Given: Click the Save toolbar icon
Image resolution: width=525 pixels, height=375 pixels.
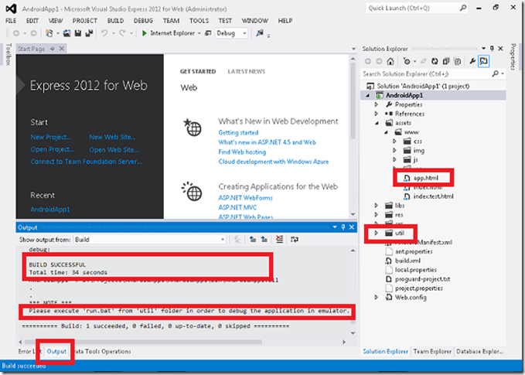Looking at the screenshot, I should point(78,33).
